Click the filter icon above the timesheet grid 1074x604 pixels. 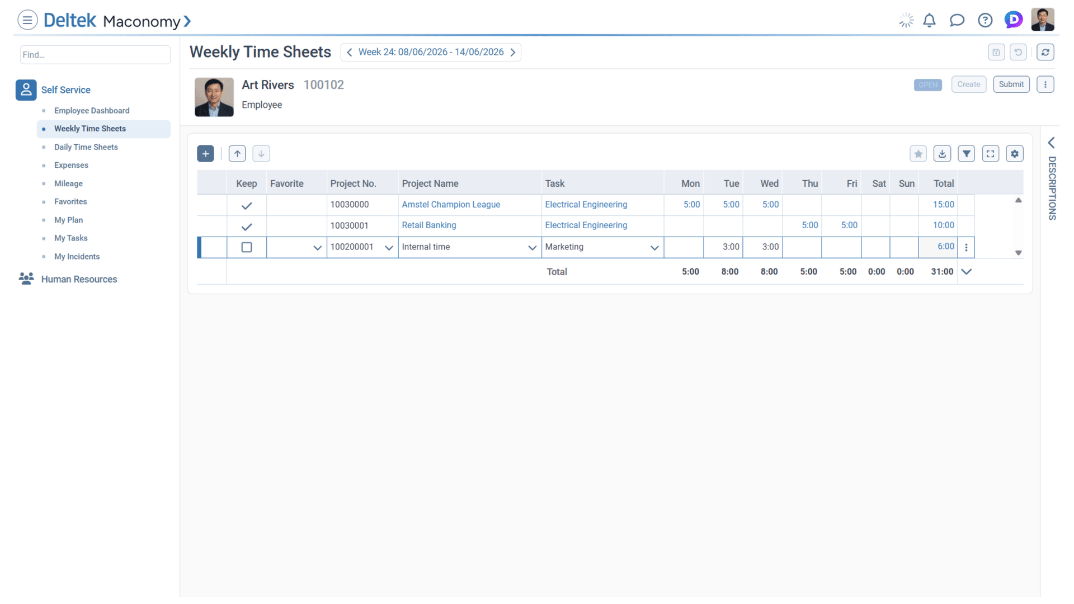966,153
